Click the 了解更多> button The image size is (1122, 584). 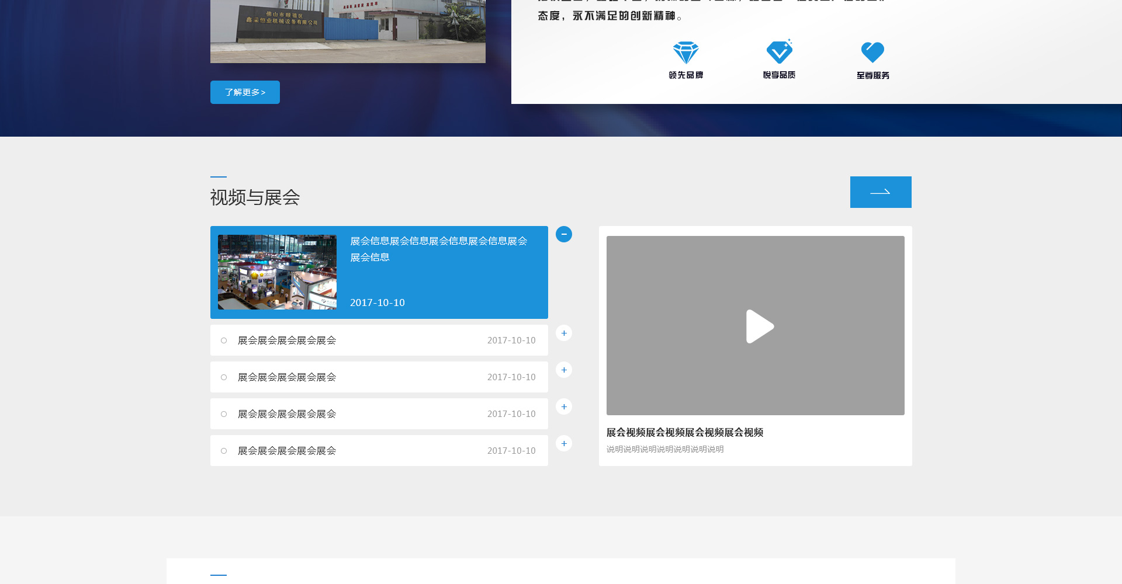click(x=245, y=92)
